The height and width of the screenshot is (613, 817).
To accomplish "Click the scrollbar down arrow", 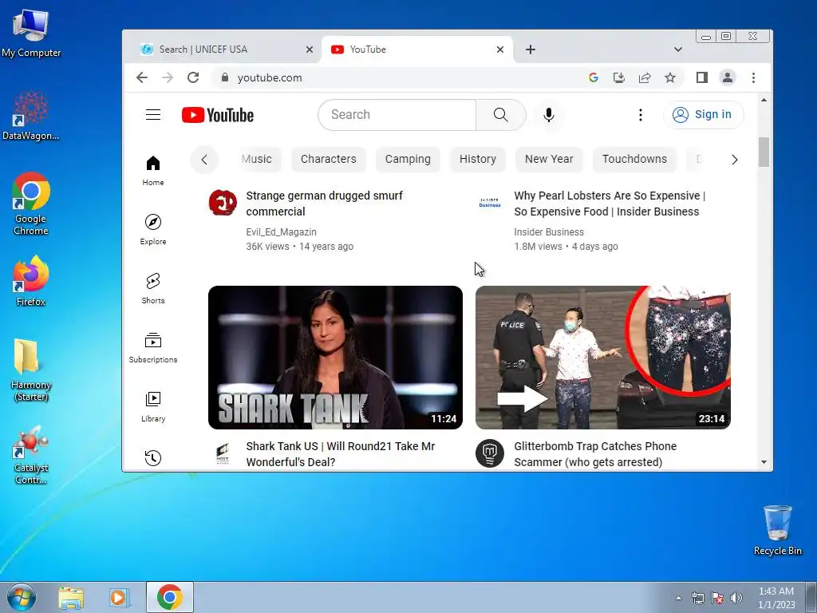I will 764,462.
